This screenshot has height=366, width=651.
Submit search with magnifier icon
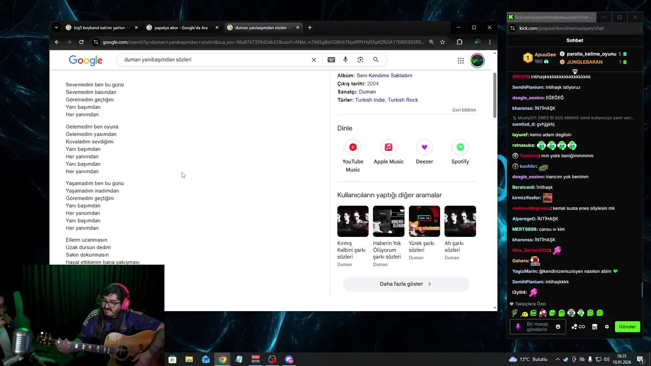pos(376,59)
